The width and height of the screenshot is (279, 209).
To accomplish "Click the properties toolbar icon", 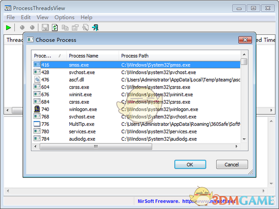I will click(x=75, y=27).
